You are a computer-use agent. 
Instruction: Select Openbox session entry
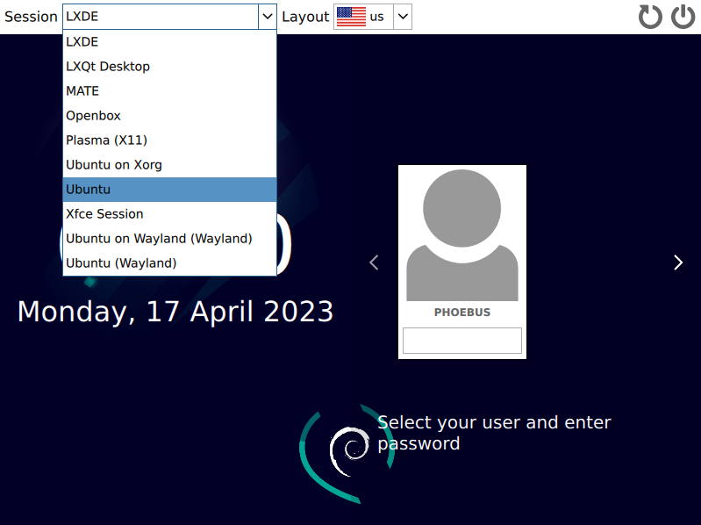click(x=170, y=115)
